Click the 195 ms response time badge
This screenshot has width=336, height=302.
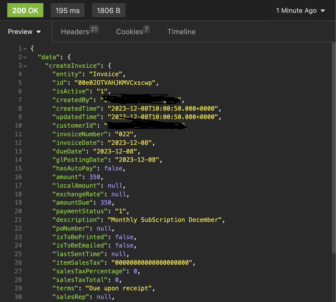click(68, 10)
